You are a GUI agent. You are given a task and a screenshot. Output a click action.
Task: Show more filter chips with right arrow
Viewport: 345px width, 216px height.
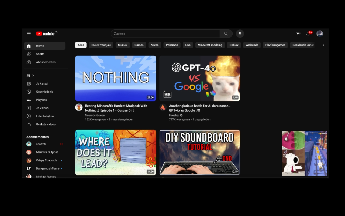[323, 45]
